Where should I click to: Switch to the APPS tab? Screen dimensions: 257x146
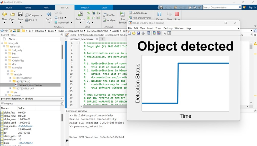[x=46, y=7]
